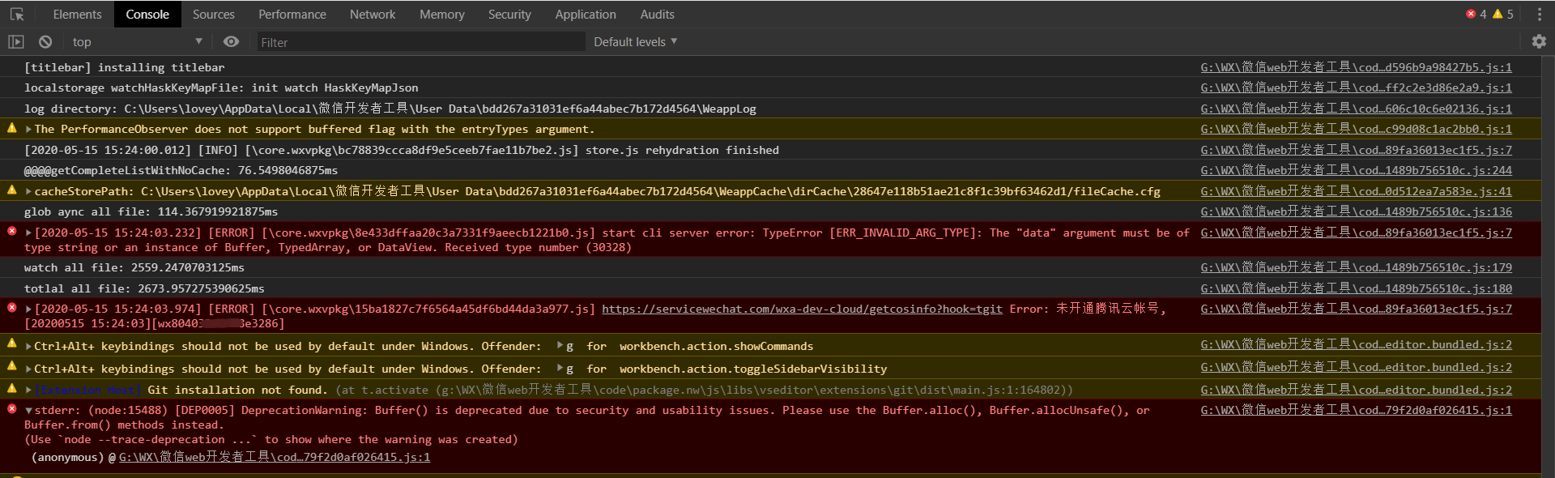Click error icon of the getcosinfo row
This screenshot has width=1555, height=478.
[12, 308]
